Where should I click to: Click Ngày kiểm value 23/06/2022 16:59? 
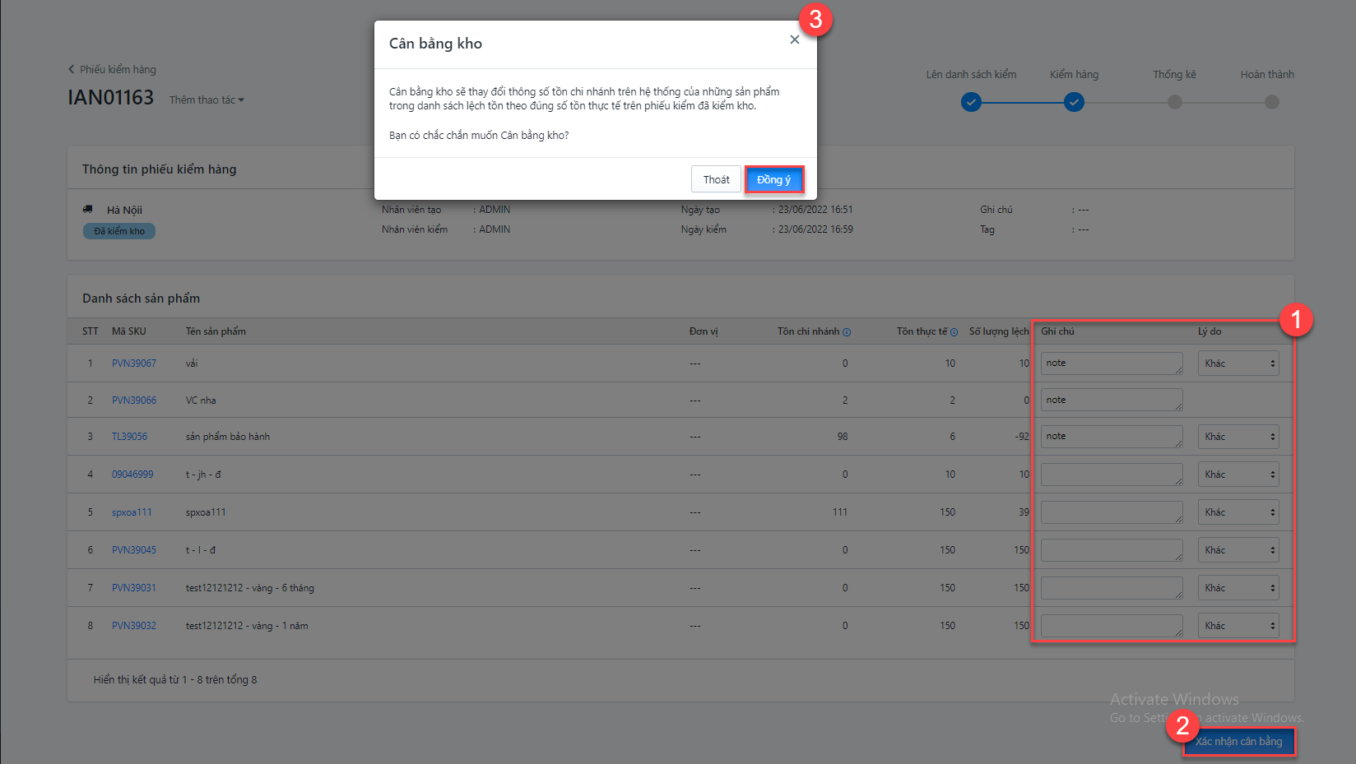(x=815, y=229)
